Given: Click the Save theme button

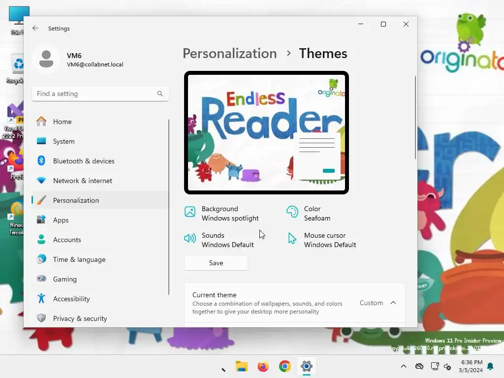Looking at the screenshot, I should [216, 263].
